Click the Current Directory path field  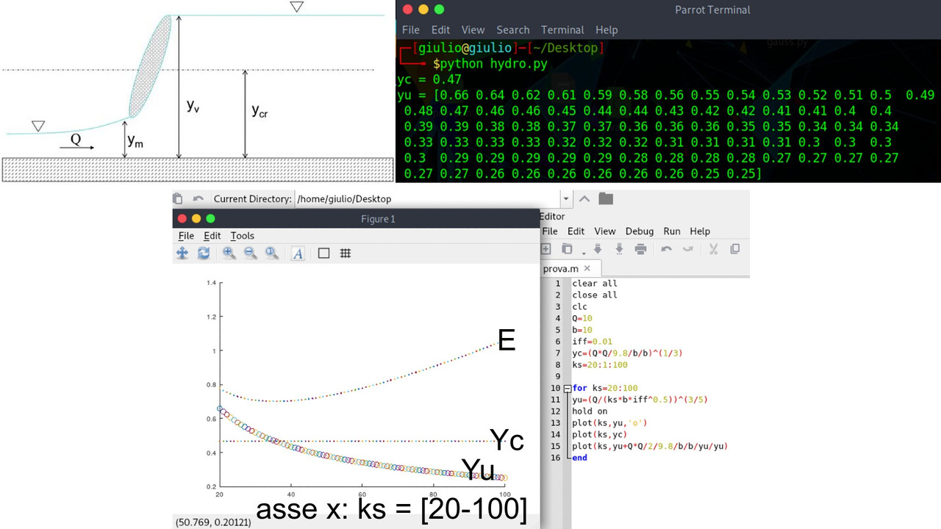(x=427, y=198)
